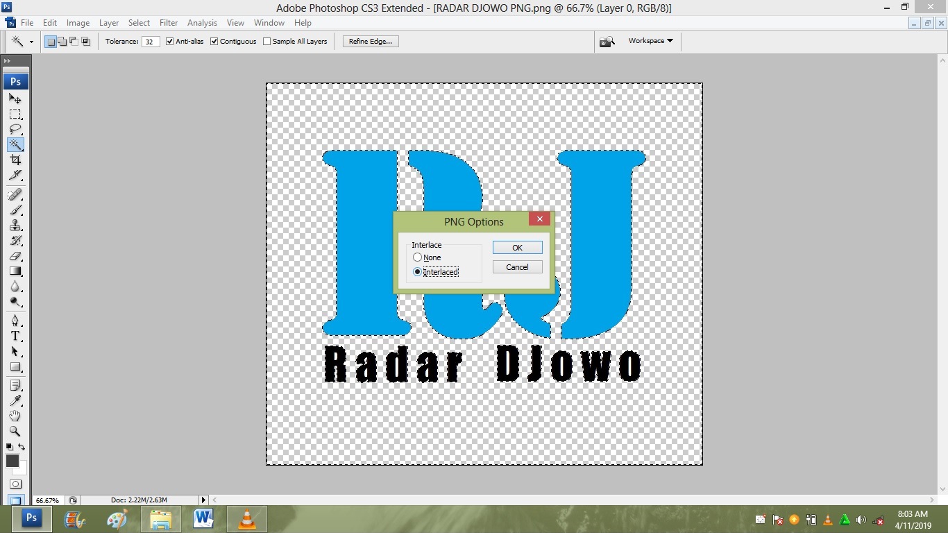Select the Healing Brush tool
The width and height of the screenshot is (948, 535).
15,194
